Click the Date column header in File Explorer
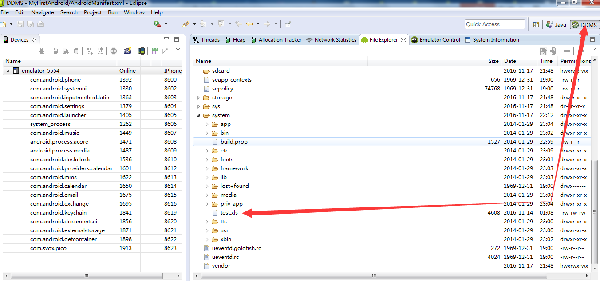This screenshot has height=281, width=600. [510, 61]
